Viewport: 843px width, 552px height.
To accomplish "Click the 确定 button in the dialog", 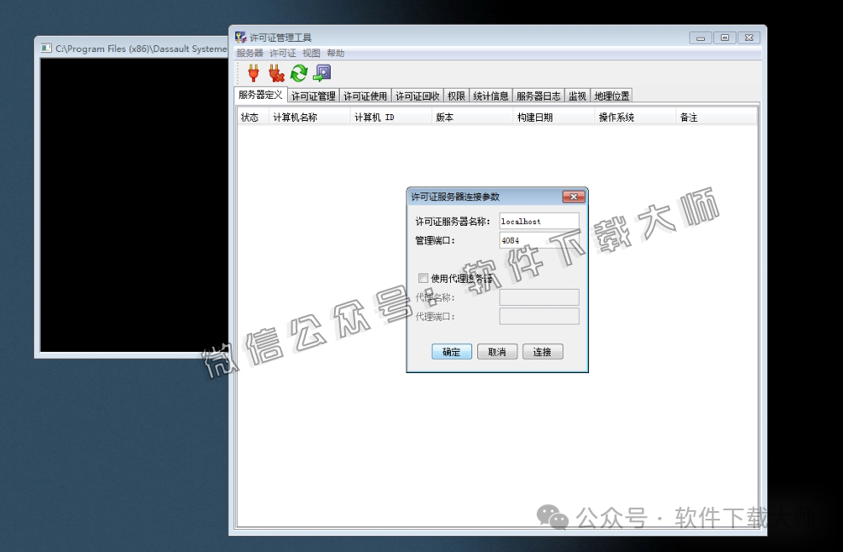I will (451, 351).
